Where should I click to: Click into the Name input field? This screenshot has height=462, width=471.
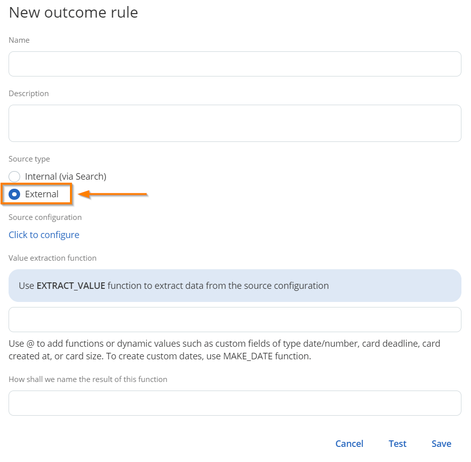(x=234, y=64)
